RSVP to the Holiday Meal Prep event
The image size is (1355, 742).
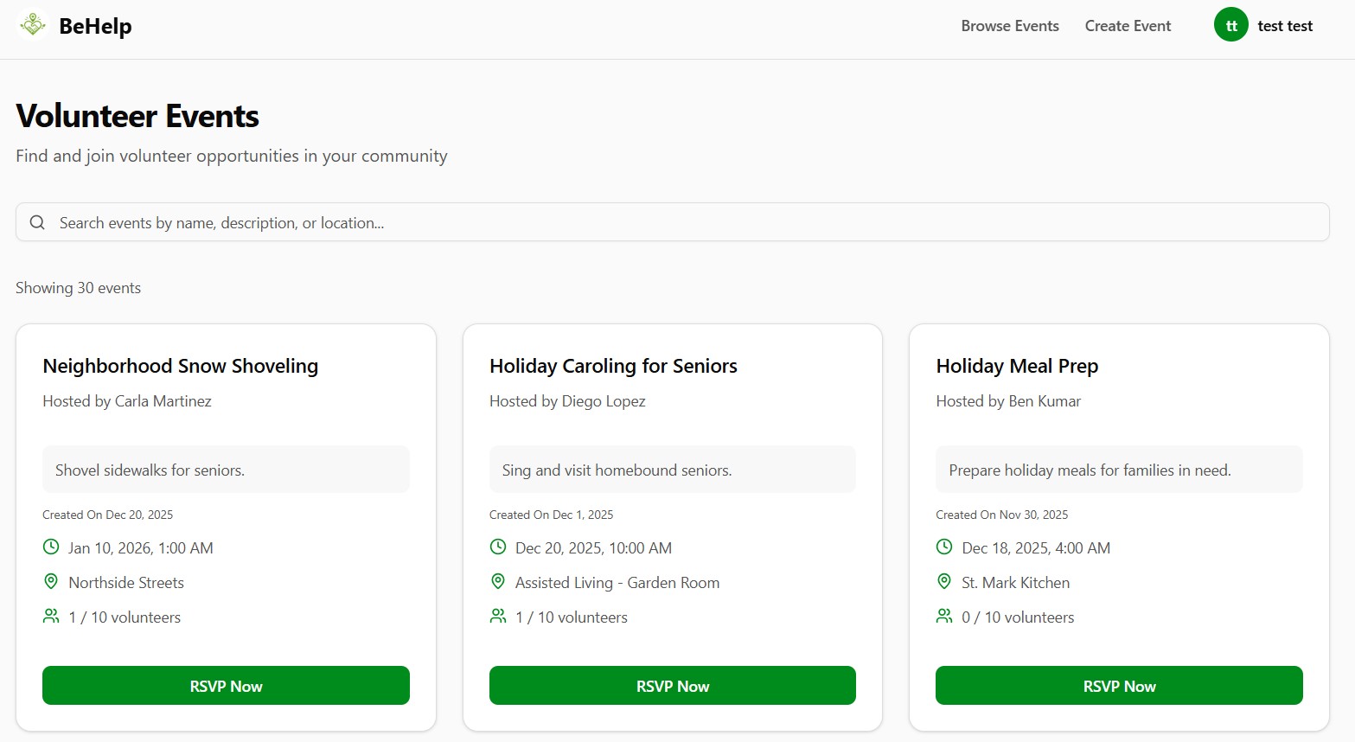click(x=1119, y=686)
